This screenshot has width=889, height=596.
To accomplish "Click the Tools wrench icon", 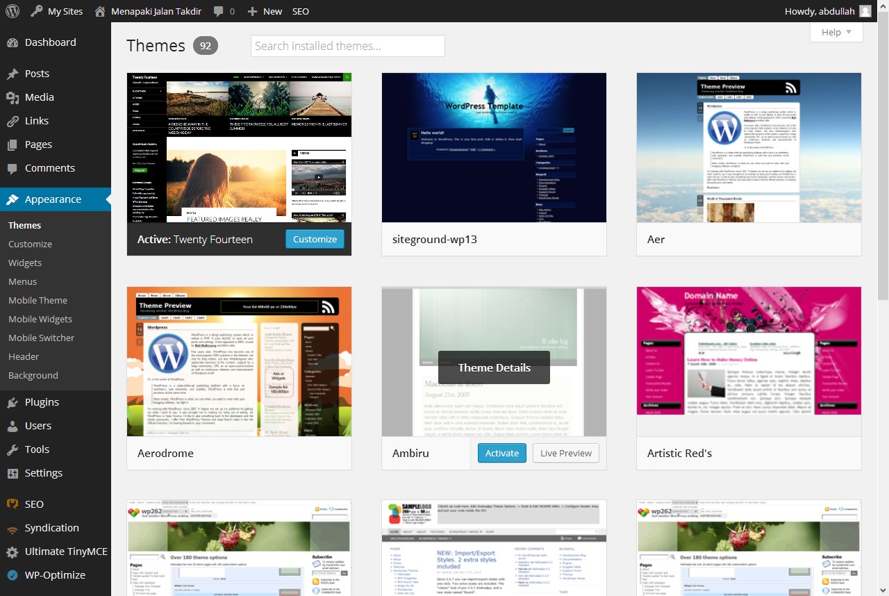I will point(13,449).
